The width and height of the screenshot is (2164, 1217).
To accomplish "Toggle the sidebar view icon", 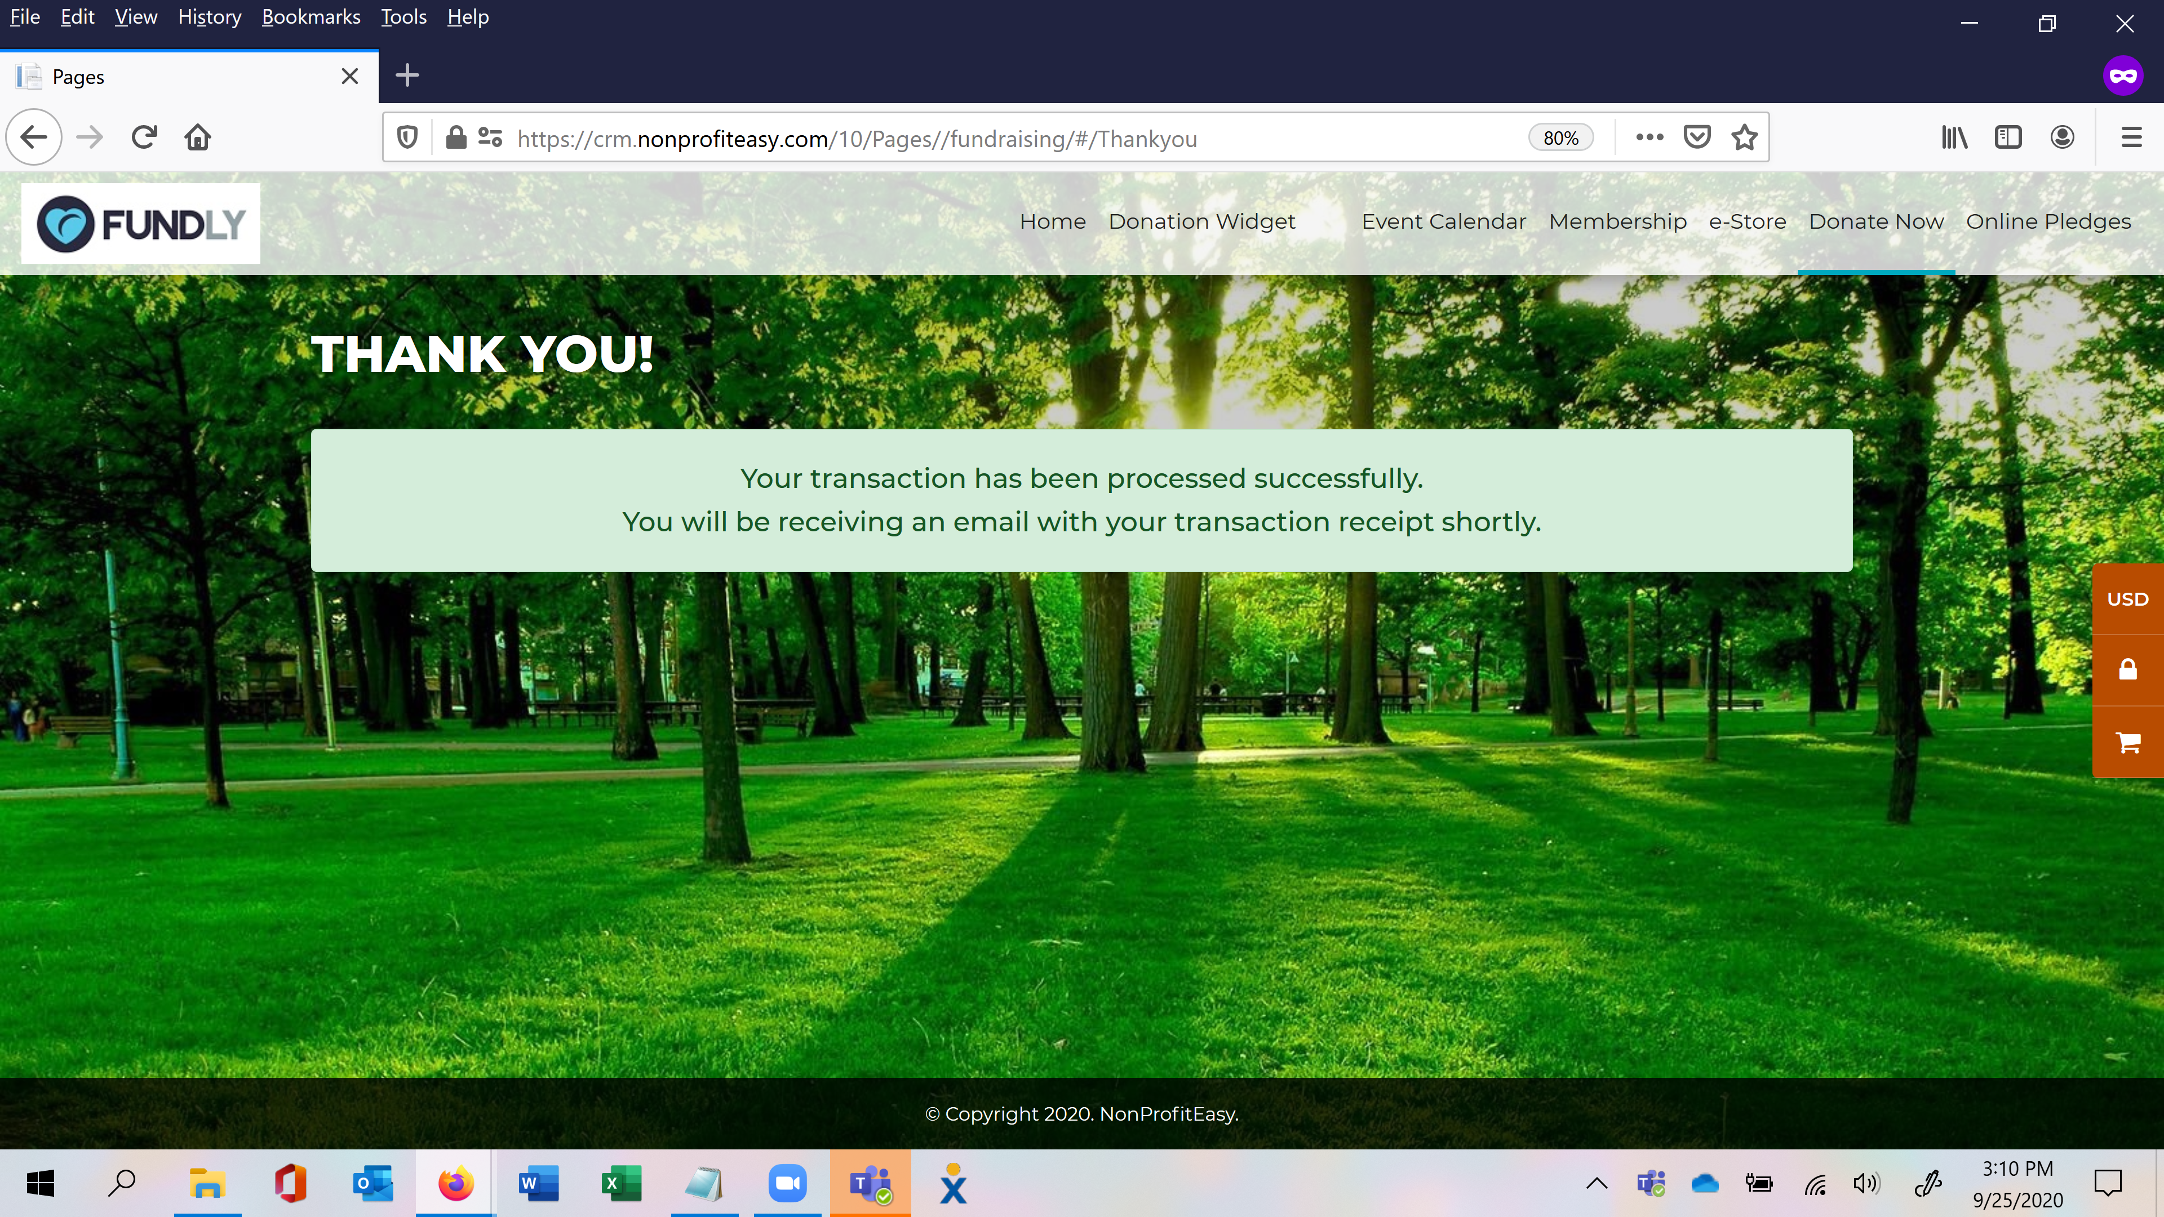I will 2008,137.
